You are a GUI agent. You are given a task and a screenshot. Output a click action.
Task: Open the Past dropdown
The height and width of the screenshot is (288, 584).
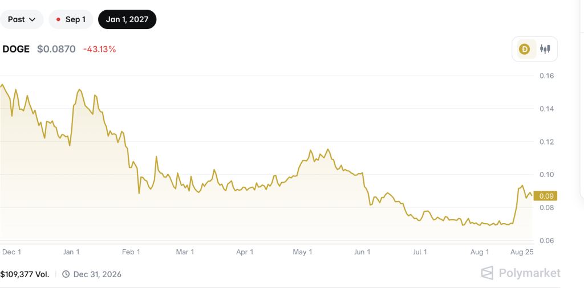coord(22,19)
